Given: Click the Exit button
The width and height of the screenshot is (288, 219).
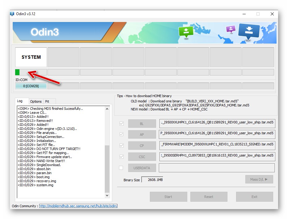Looking at the screenshot, I should [x=254, y=197].
